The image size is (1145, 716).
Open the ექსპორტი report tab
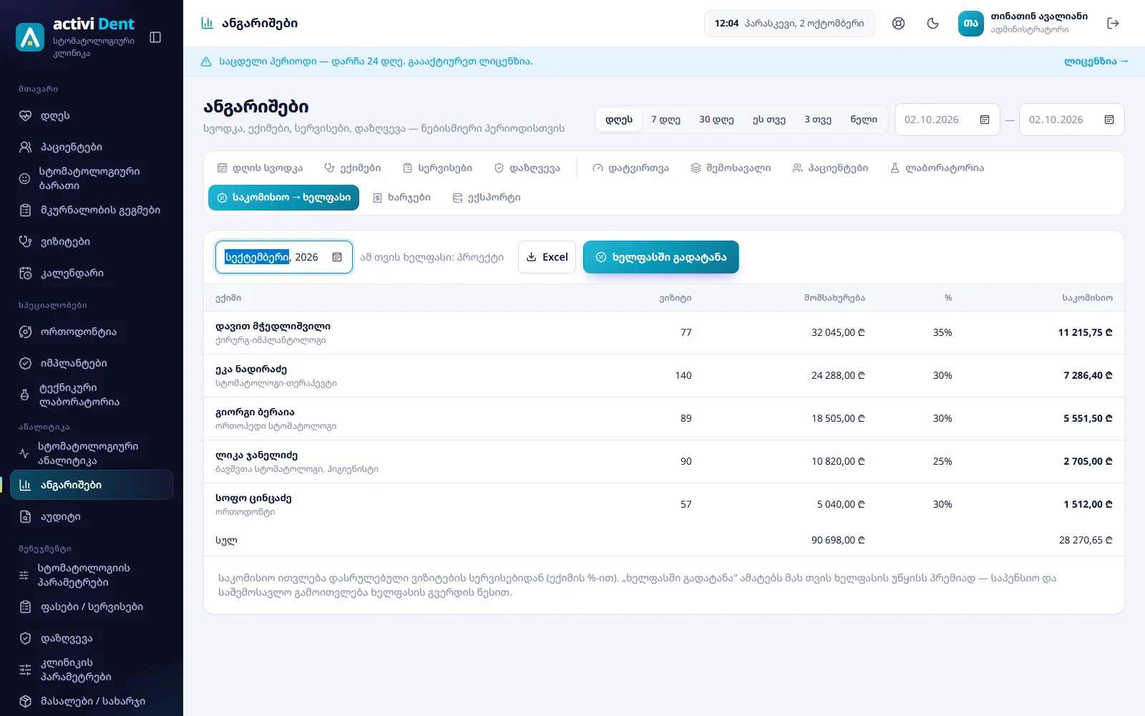(x=487, y=198)
